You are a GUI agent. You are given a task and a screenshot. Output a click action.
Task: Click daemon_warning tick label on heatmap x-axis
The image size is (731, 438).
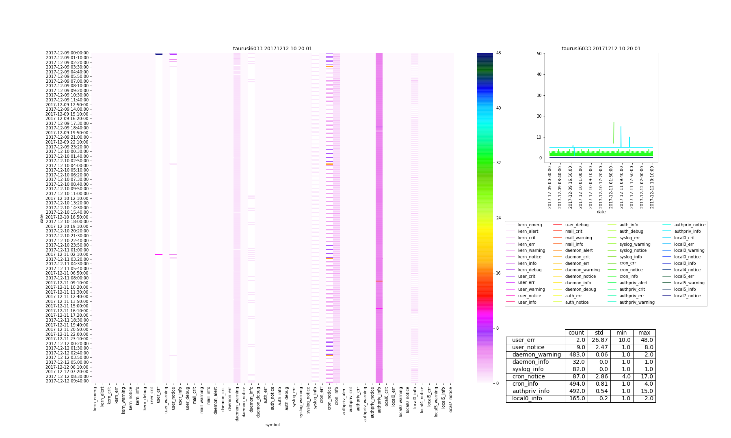coord(237,404)
